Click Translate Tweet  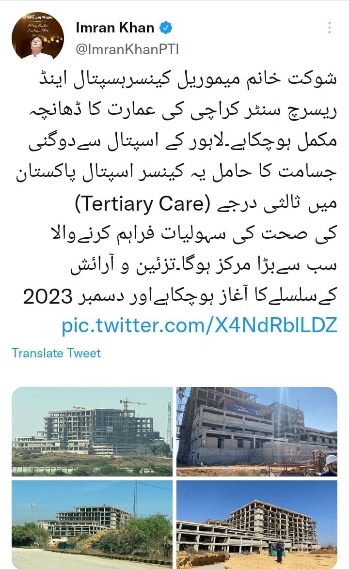pyautogui.click(x=56, y=353)
